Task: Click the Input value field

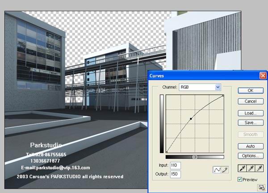Action: point(176,165)
